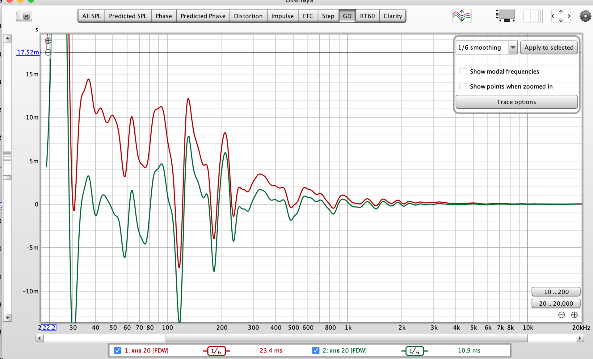
Task: Select the GD tab
Action: pos(347,16)
